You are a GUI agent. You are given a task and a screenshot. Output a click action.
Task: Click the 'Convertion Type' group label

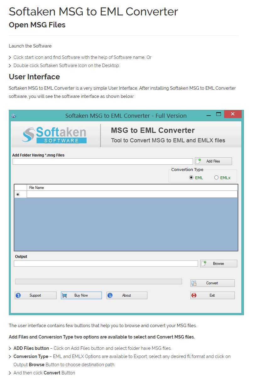[187, 170]
